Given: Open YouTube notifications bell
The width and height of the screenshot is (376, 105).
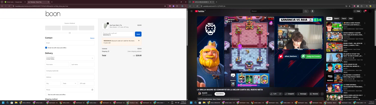Looking at the screenshot, I should [x=364, y=11].
